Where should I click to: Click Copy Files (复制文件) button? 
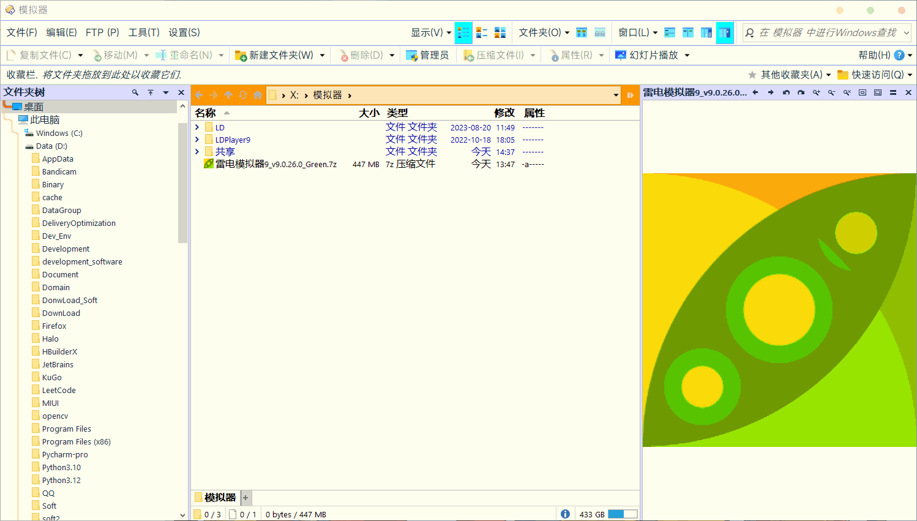[39, 55]
